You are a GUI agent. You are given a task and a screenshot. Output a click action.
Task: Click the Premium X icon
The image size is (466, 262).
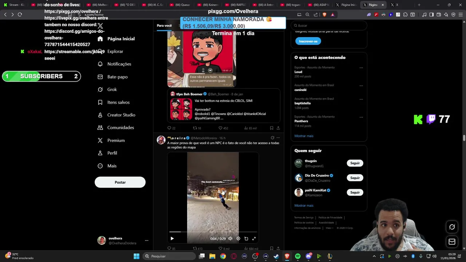click(x=100, y=140)
